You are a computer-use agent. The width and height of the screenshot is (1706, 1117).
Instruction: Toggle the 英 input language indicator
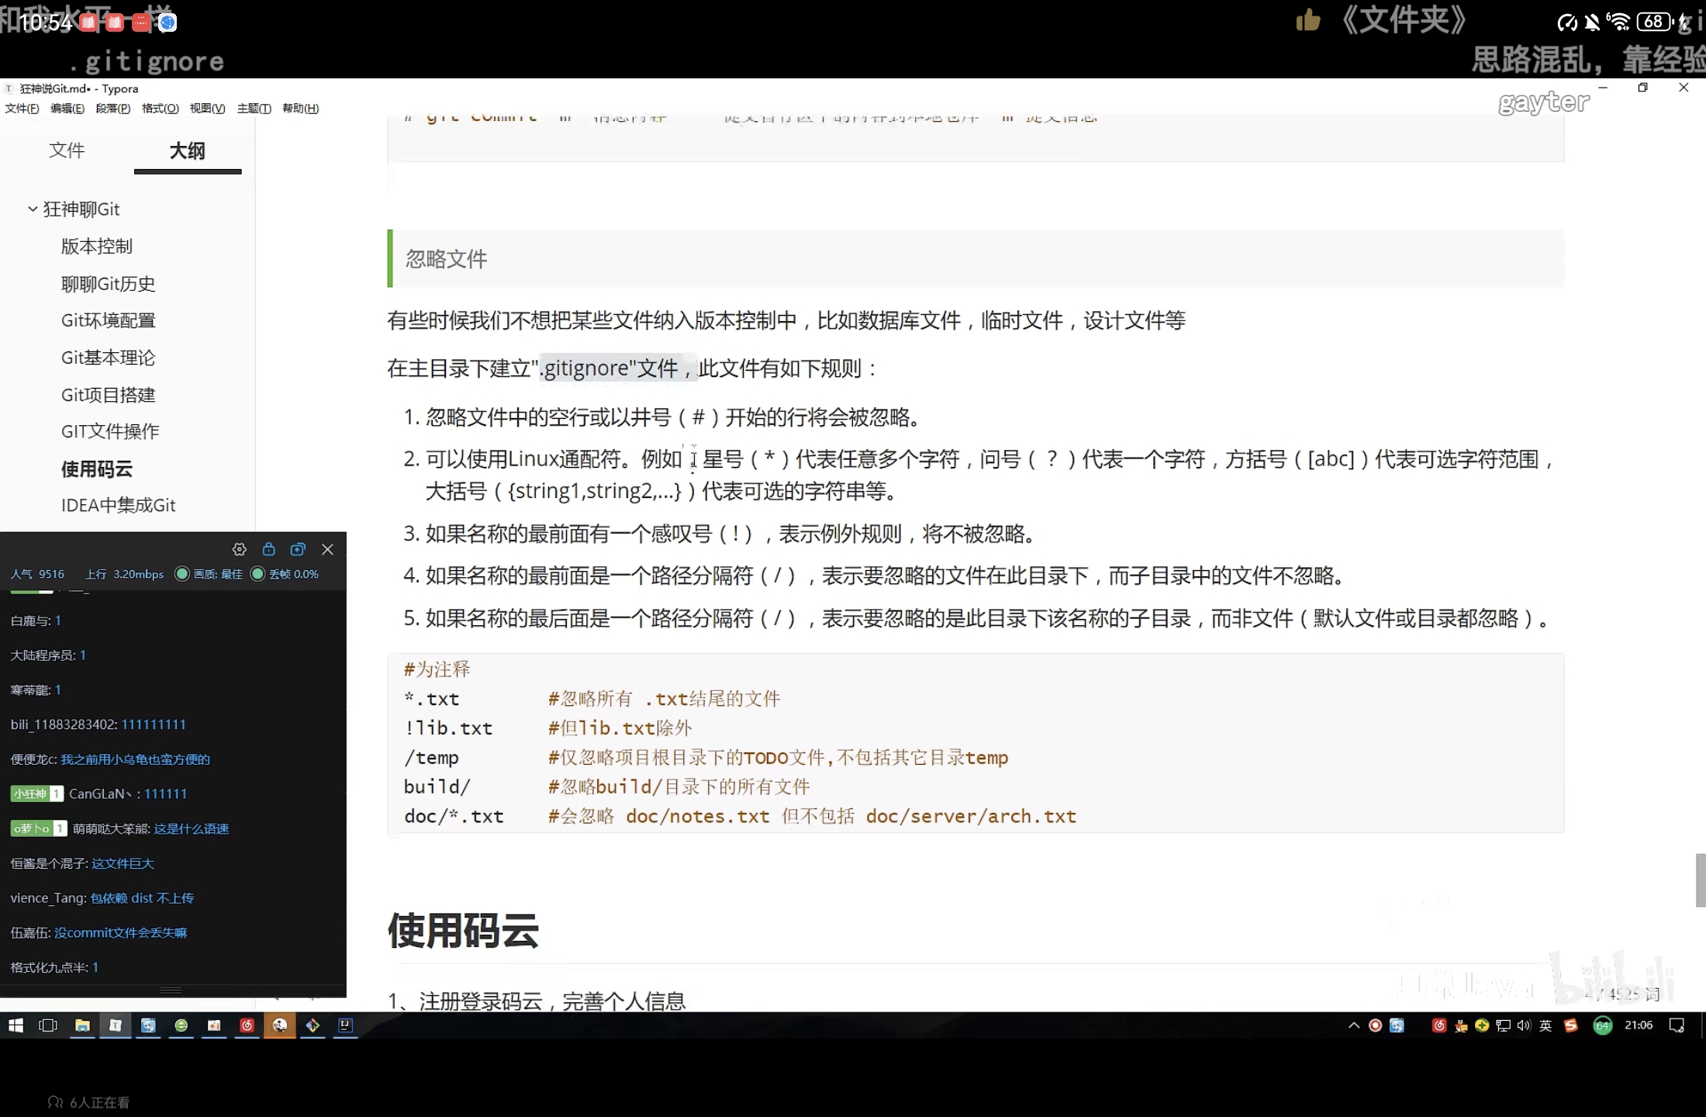(1545, 1025)
